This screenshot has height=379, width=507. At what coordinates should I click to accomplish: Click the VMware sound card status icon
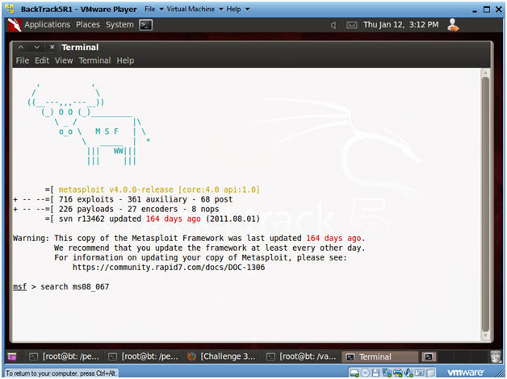409,373
